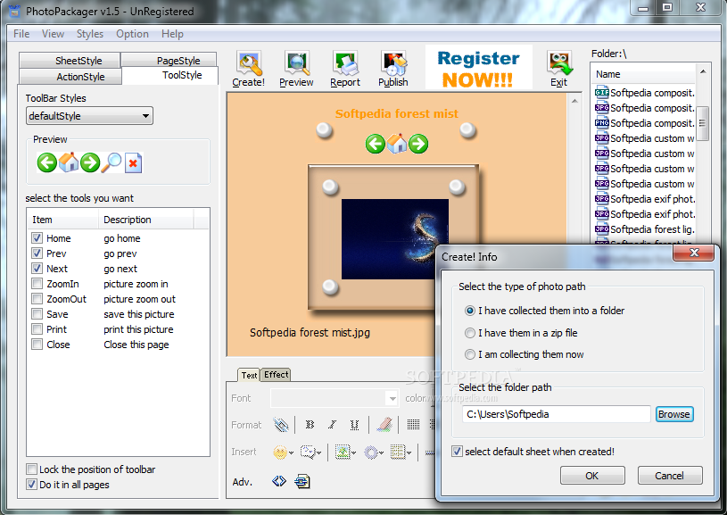Click the highlight color pen icon
This screenshot has height=515, width=727.
pos(384,425)
